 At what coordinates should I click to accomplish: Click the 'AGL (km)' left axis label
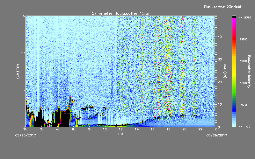[x=18, y=71]
